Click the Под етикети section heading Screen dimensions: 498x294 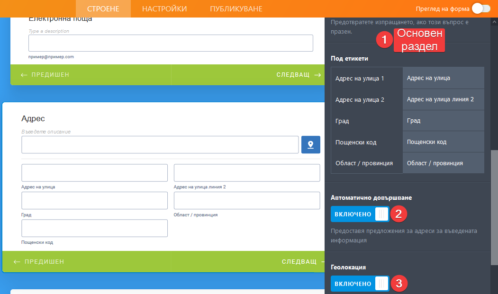(349, 58)
